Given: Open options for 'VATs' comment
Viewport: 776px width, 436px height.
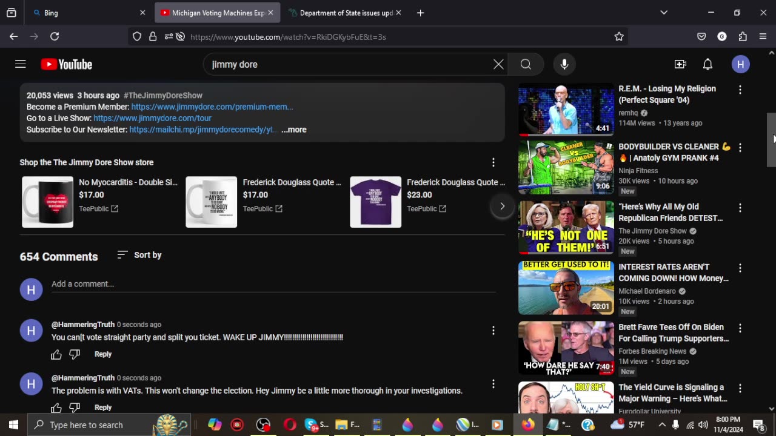Looking at the screenshot, I should tap(493, 384).
